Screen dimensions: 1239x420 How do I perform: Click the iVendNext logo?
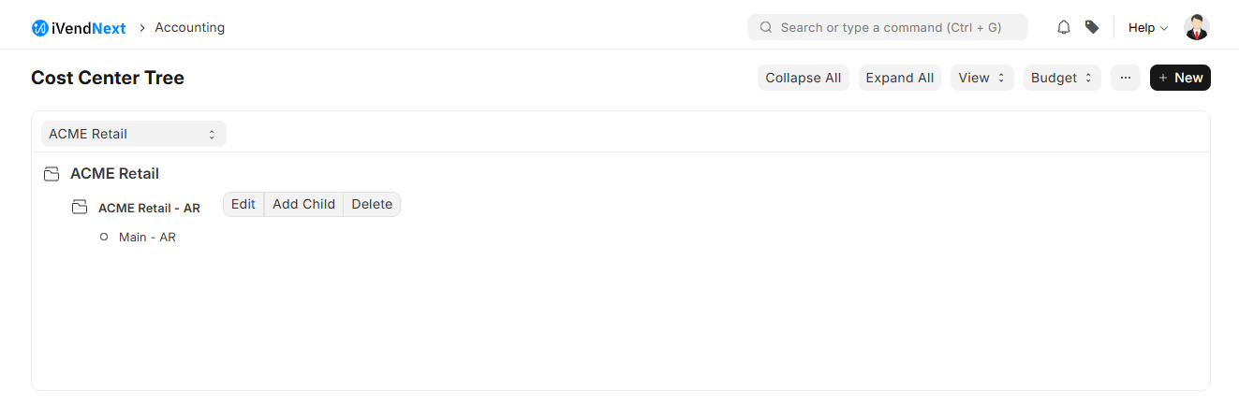click(x=79, y=28)
